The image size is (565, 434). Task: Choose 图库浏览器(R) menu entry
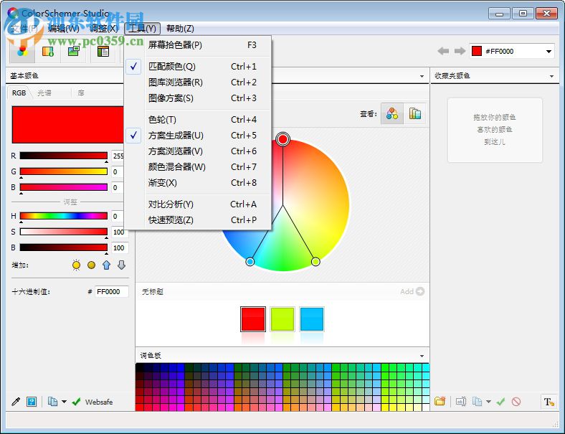point(197,82)
